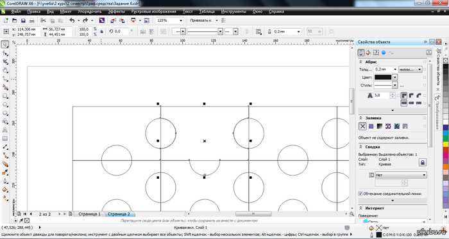Select the Zoom tool in toolbox
This screenshot has height=239, width=449.
pyautogui.click(x=5, y=70)
